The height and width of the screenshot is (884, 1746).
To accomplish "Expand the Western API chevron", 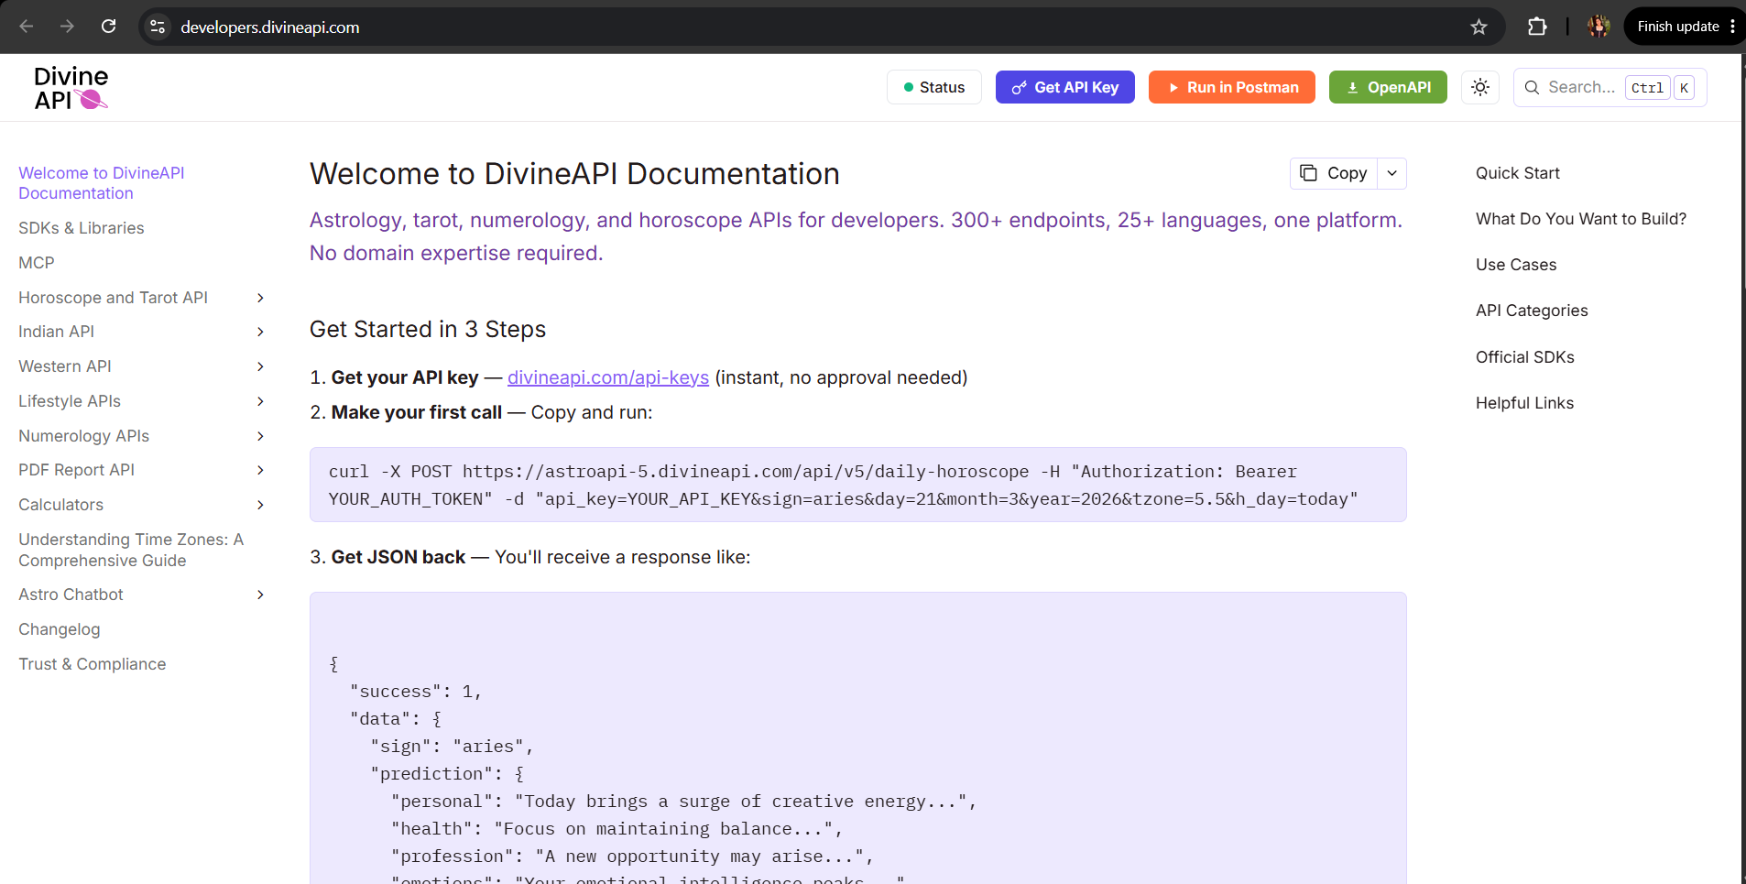I will (260, 366).
